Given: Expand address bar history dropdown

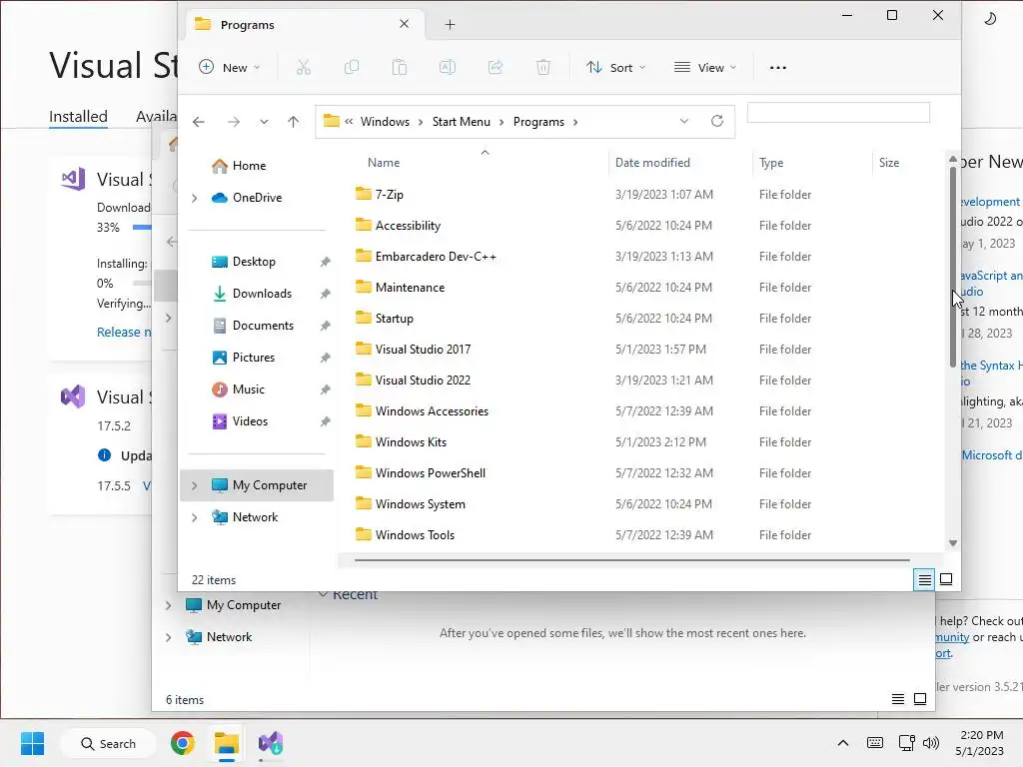Looking at the screenshot, I should (683, 121).
